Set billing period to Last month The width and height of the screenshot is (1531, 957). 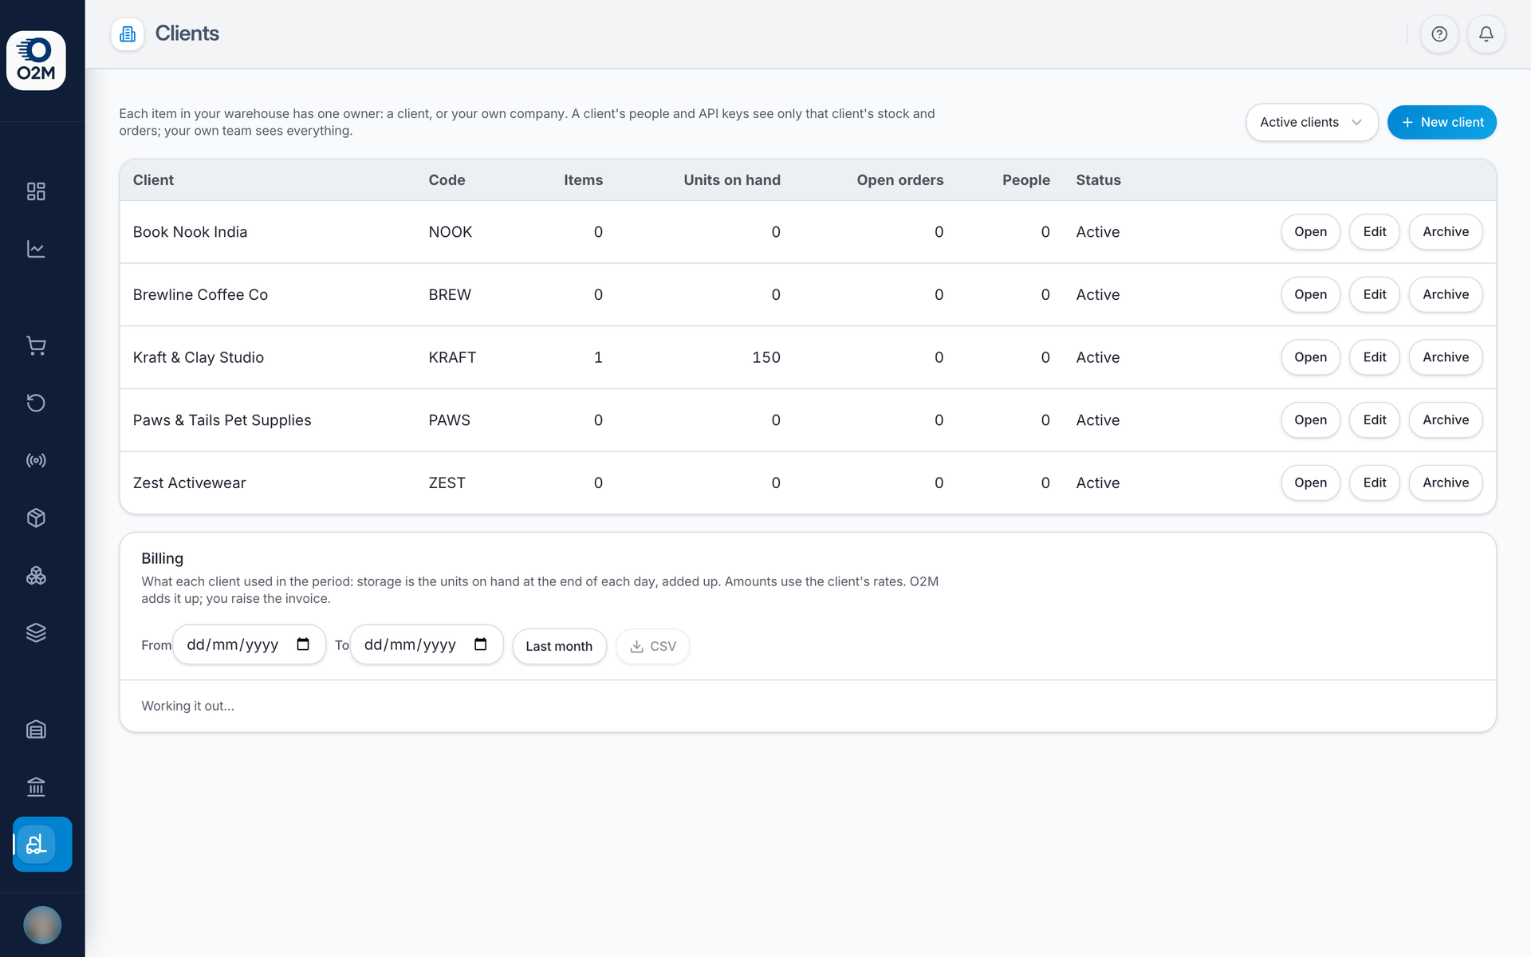(x=559, y=646)
